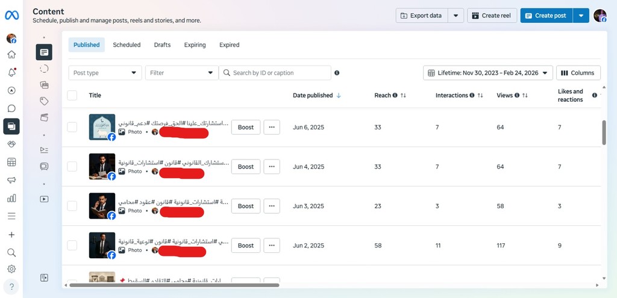Check the Jun 6, 2025 post checkbox
Image resolution: width=617 pixels, height=298 pixels.
(72, 127)
